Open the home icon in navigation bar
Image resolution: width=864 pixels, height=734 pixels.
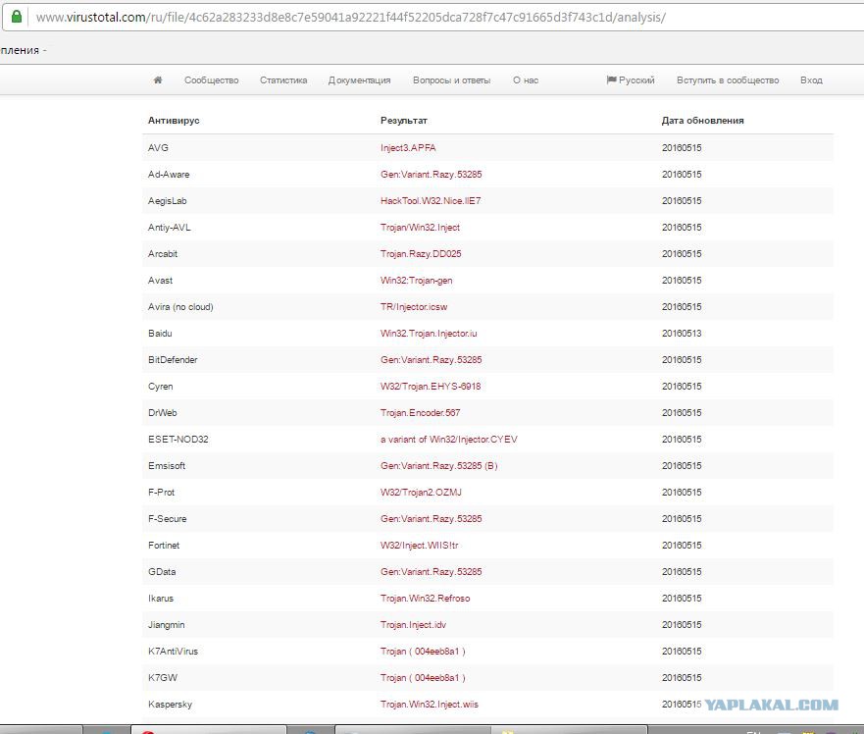pos(158,79)
